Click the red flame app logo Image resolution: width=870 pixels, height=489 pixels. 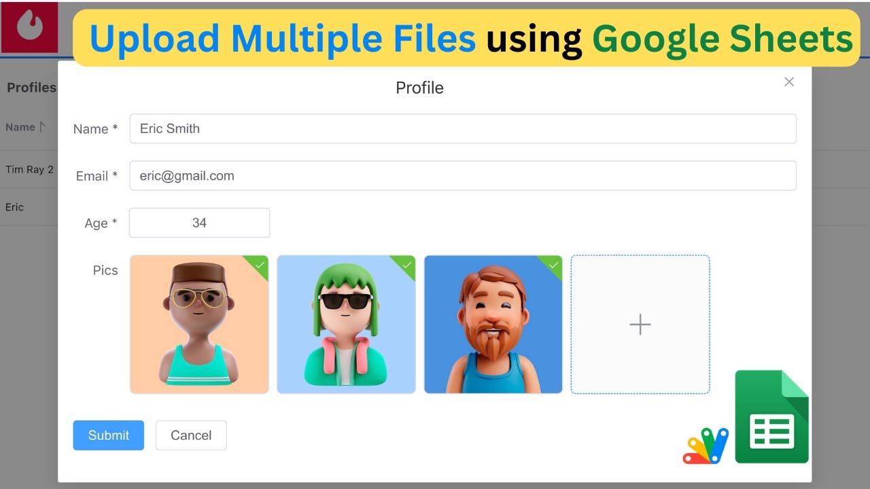click(x=29, y=27)
